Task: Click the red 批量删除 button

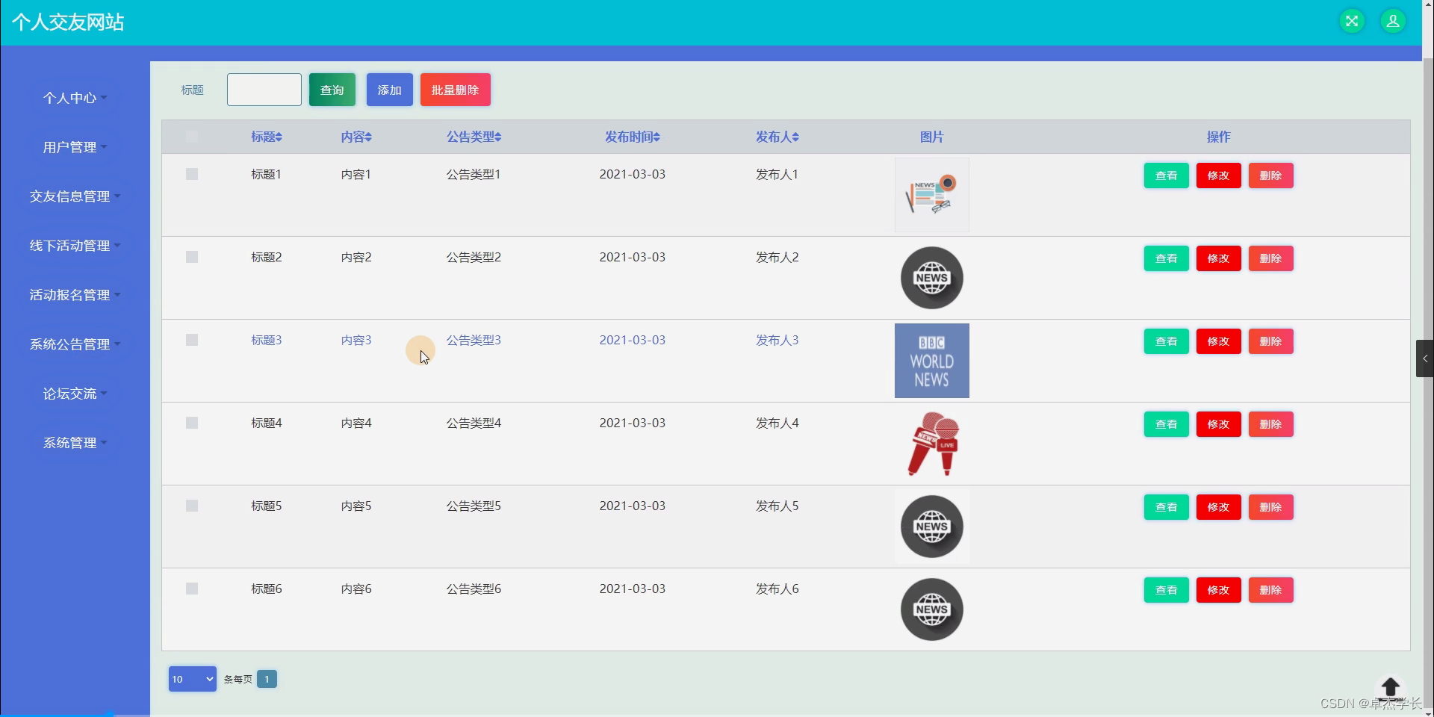Action: [x=456, y=90]
